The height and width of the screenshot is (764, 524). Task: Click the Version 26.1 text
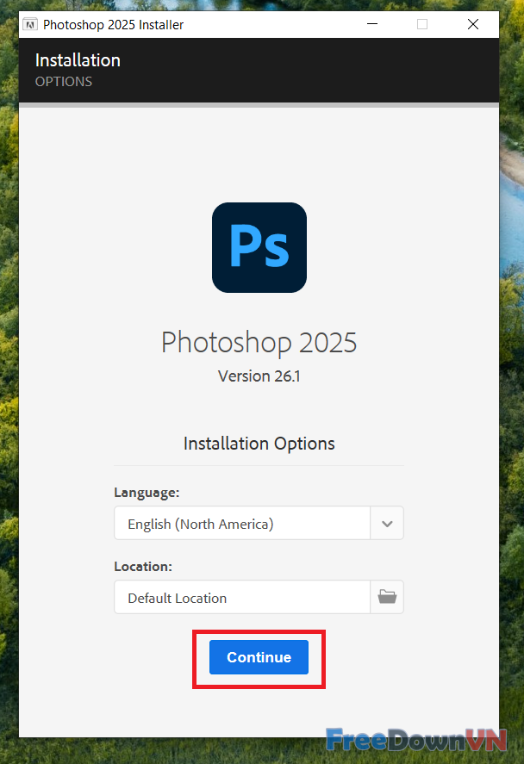[259, 376]
